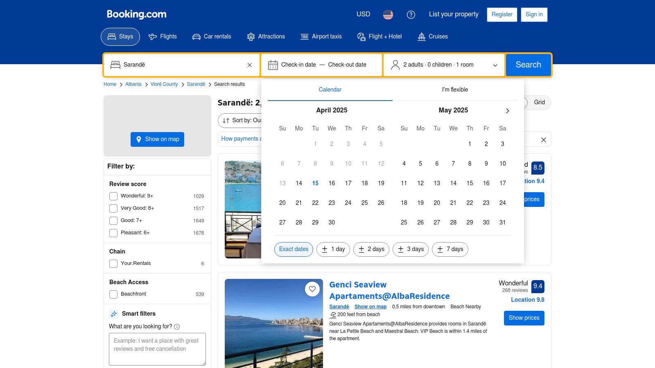
Task: Click the Sarandë destination input field
Action: 182,65
